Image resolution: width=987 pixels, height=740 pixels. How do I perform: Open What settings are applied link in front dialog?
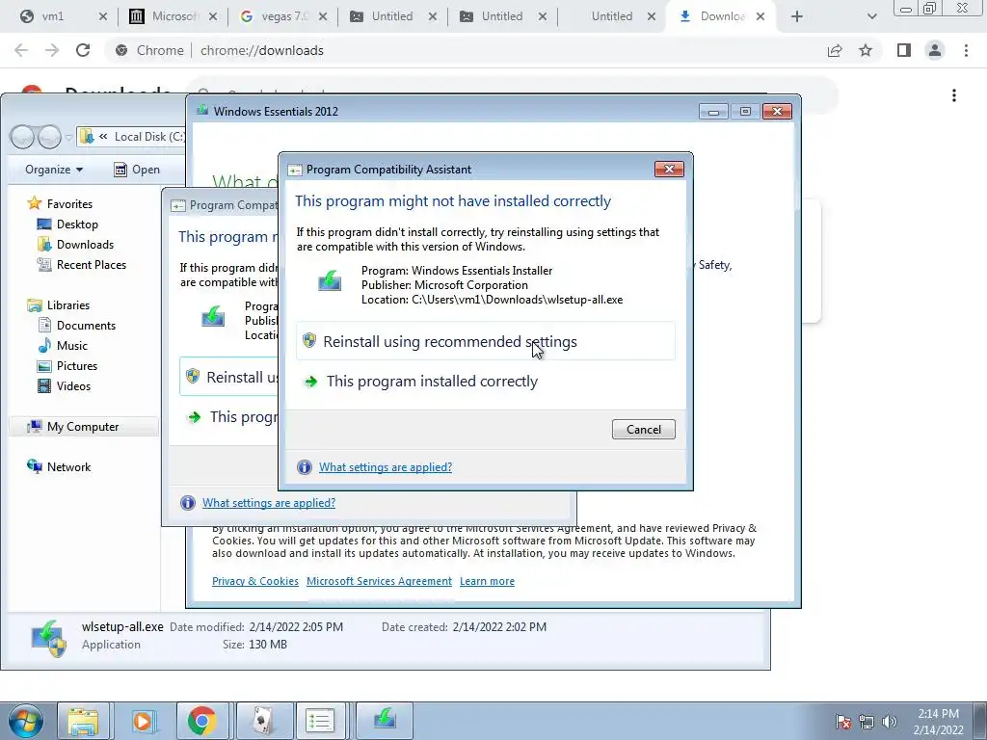(386, 467)
